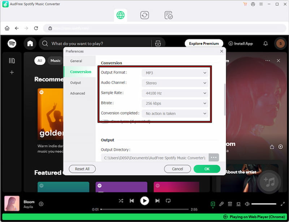Image resolution: width=289 pixels, height=222 pixels.
Task: Select the All filter chip
Action: point(40,61)
